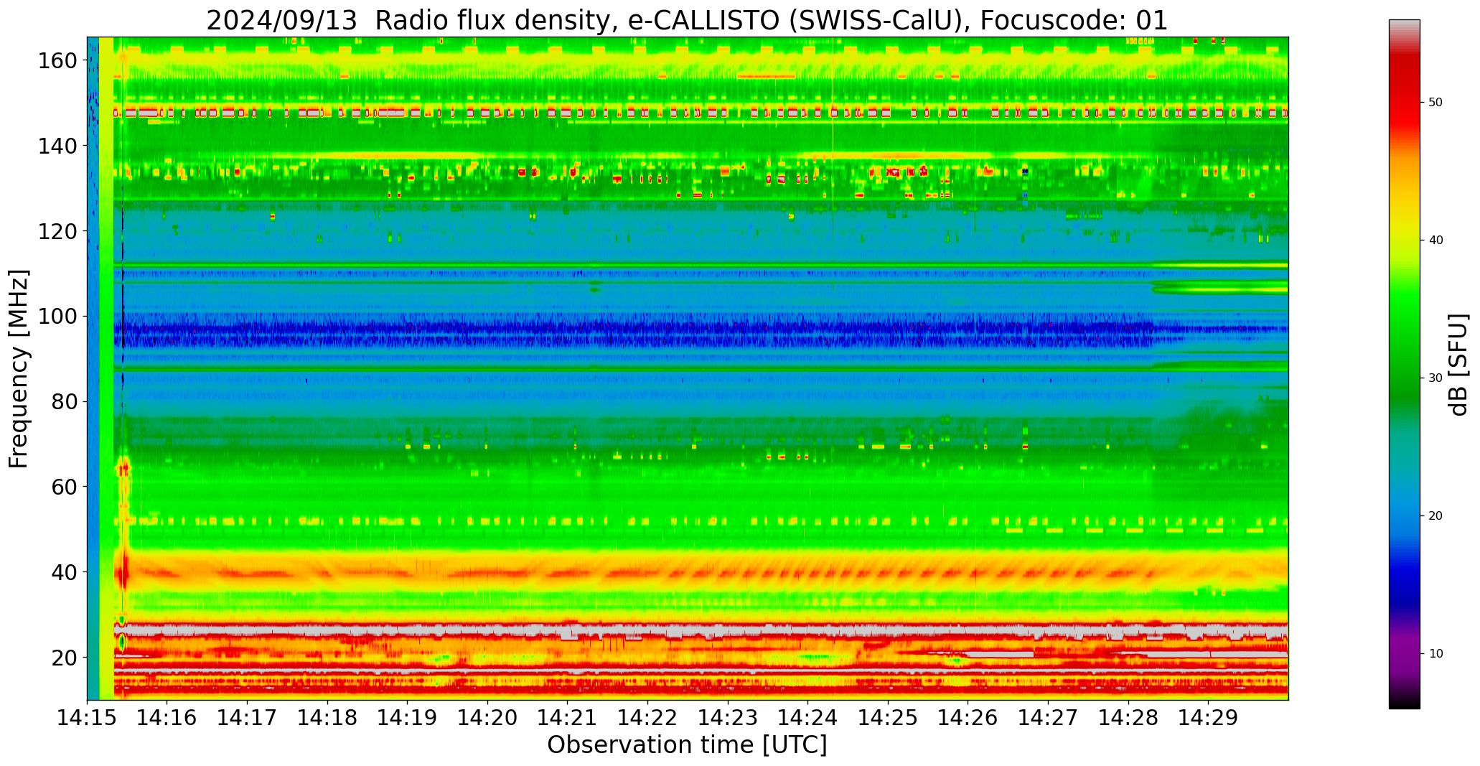Click the 14:17 time tick label
This screenshot has height=766, width=1480.
[x=247, y=717]
